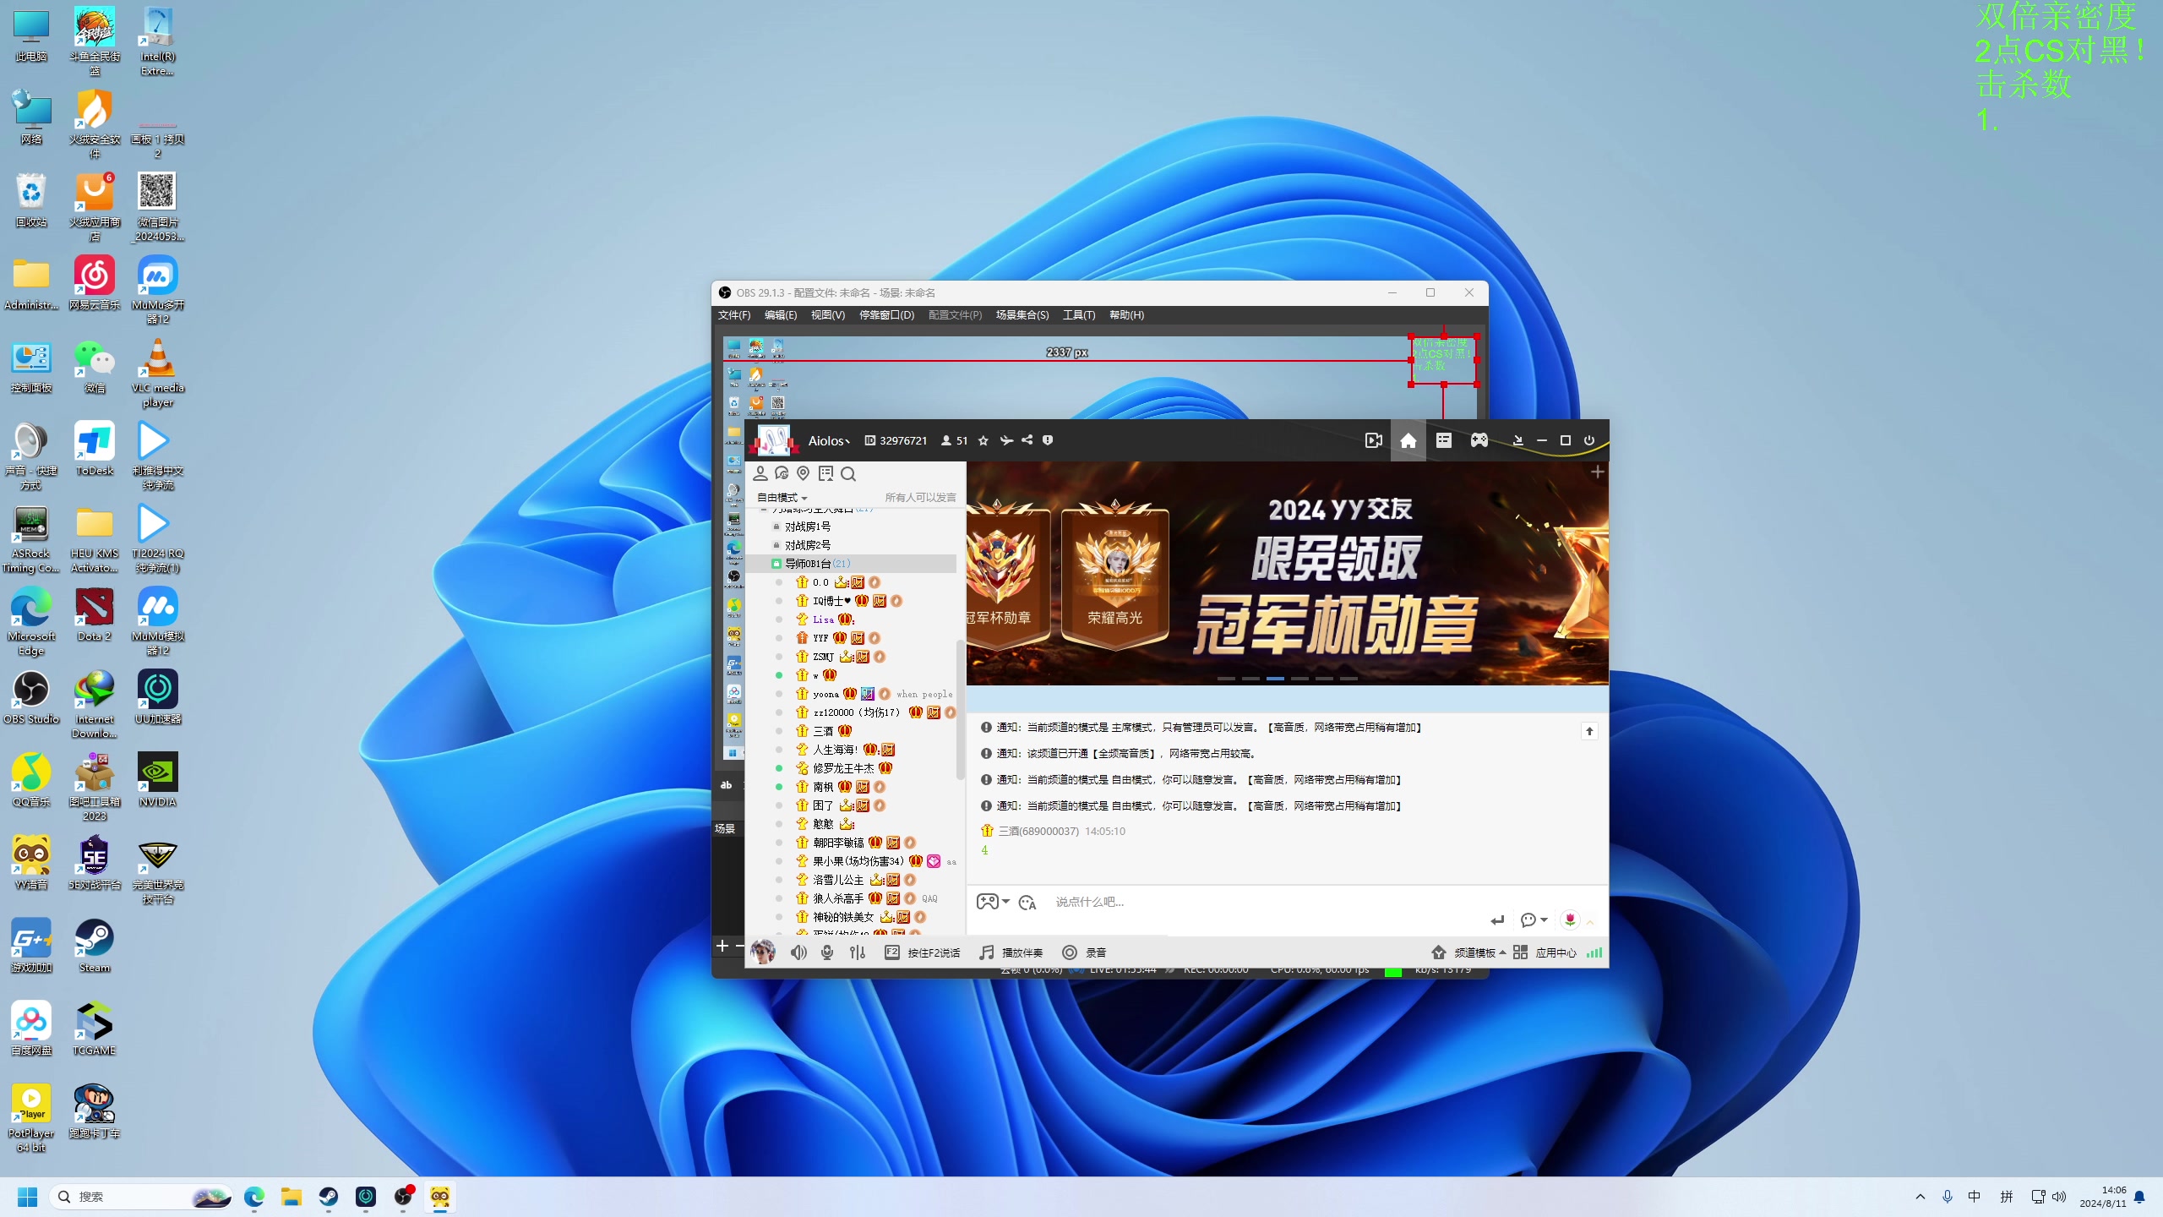The image size is (2163, 1217).
Task: Select the 对战房1号 channel room
Action: coord(807,527)
